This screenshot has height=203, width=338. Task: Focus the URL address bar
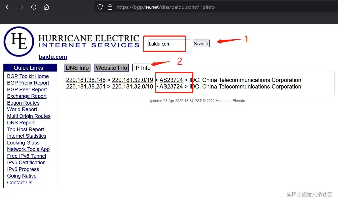[x=216, y=7]
